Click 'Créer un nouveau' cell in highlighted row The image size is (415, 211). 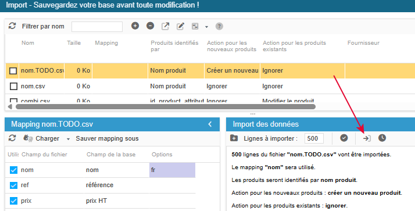pyautogui.click(x=232, y=71)
